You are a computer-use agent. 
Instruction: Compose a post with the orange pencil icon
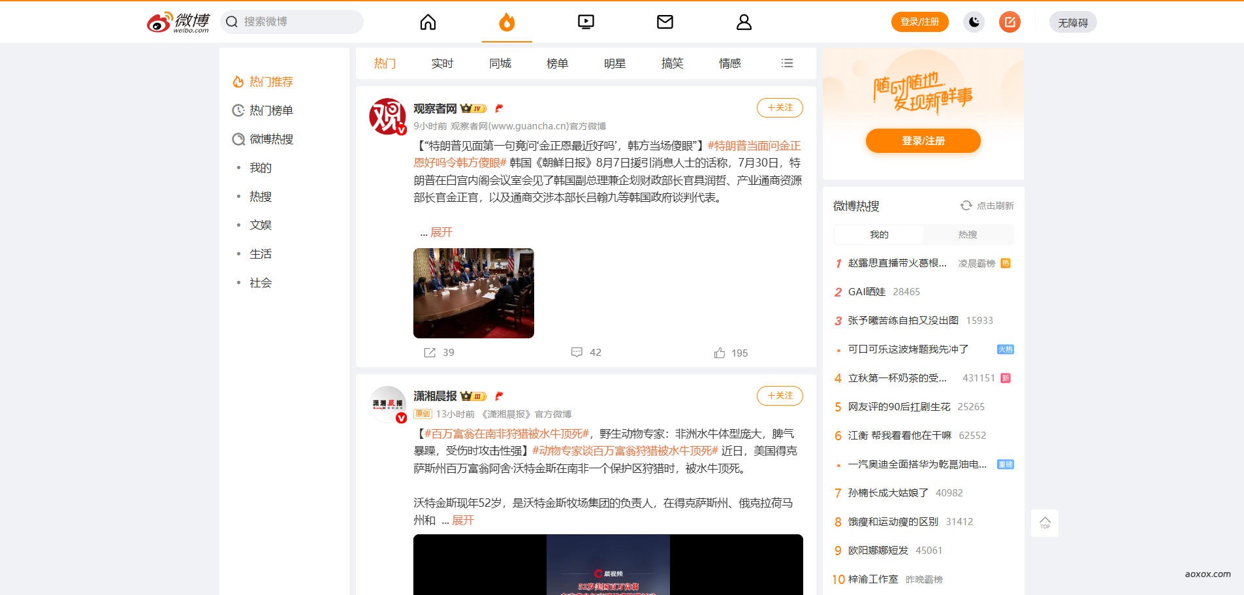click(x=1010, y=22)
